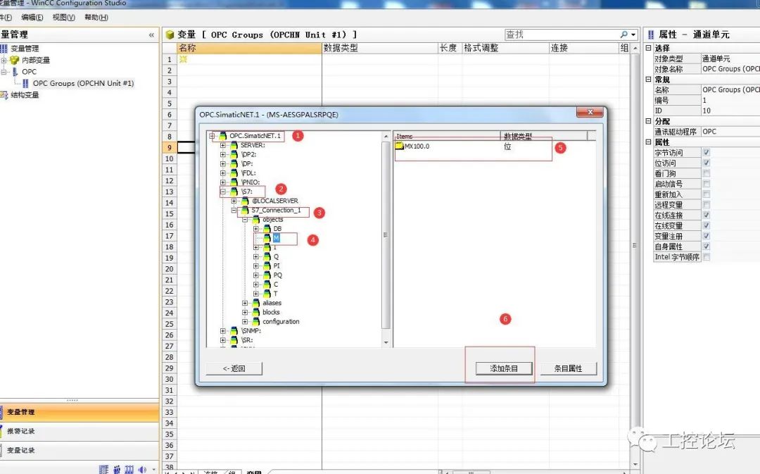This screenshot has width=760, height=474.
Task: Click the 添加条目 button
Action: pos(504,368)
